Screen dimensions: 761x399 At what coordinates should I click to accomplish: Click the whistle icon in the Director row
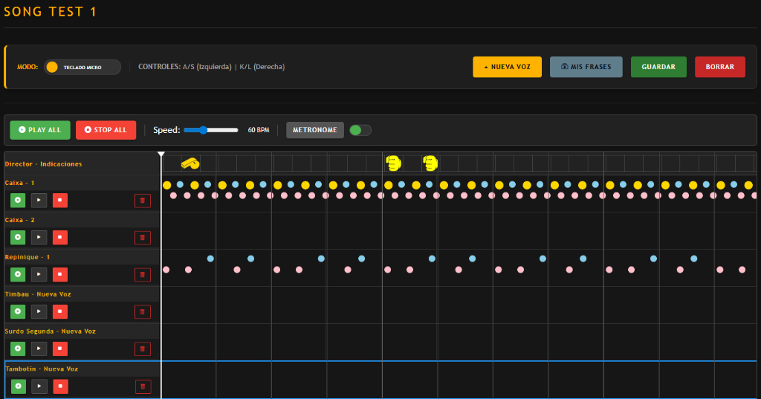tap(190, 163)
